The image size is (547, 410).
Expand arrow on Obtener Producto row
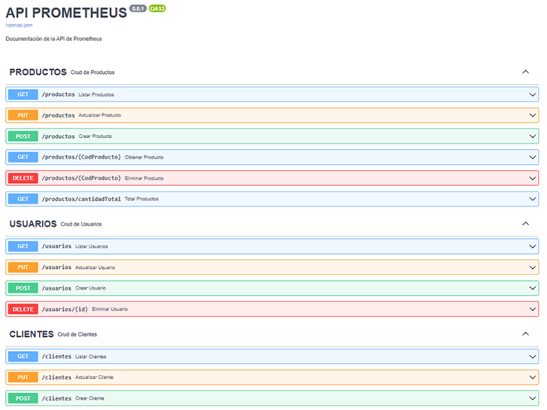533,157
